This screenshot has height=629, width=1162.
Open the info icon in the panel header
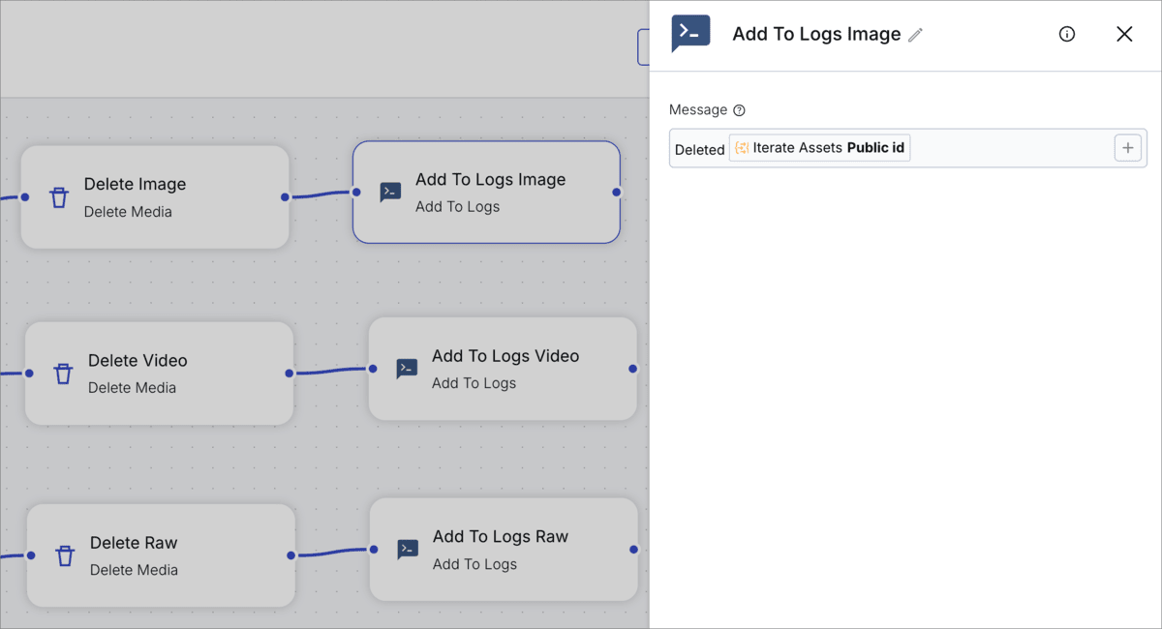point(1066,34)
